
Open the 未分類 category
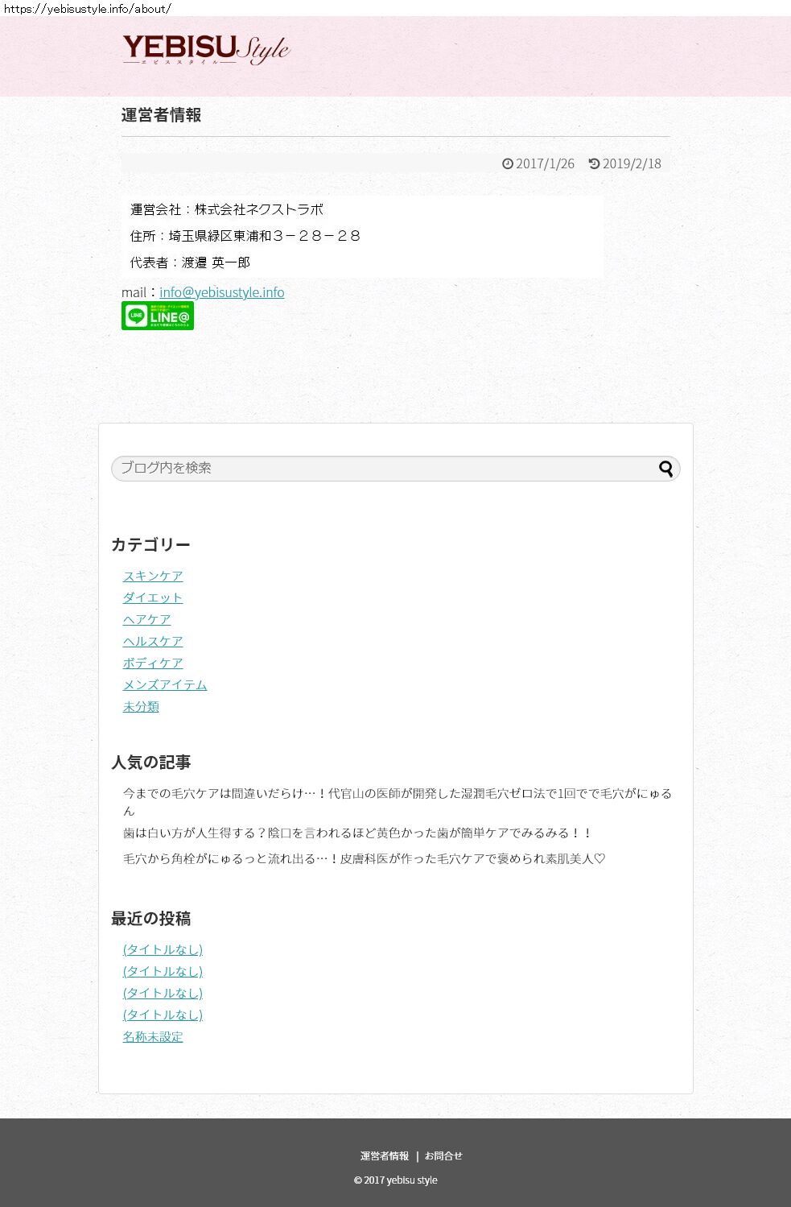tap(141, 706)
